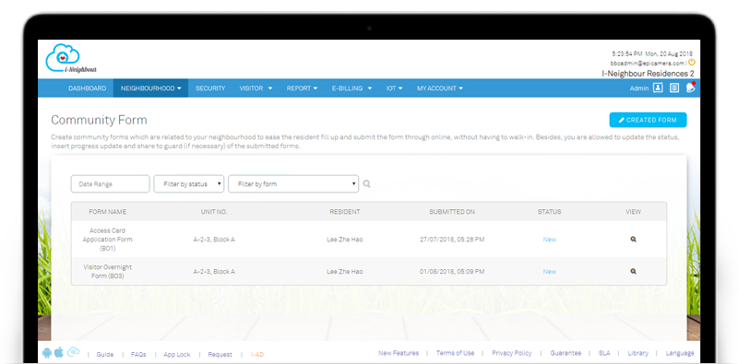Expand the E-Billing menu
The height and width of the screenshot is (364, 738).
click(351, 88)
